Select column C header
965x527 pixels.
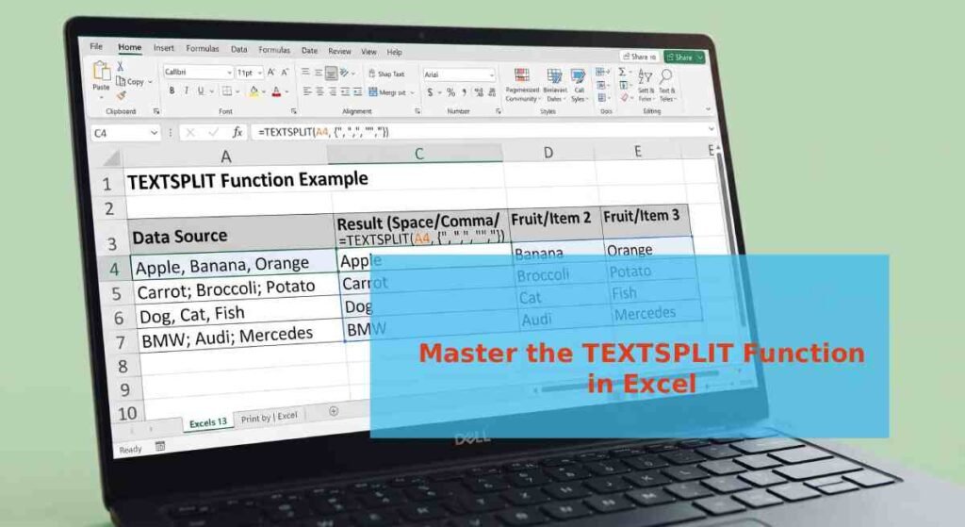419,154
